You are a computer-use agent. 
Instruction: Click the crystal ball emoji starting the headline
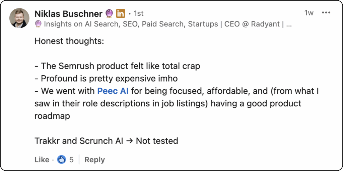38,24
